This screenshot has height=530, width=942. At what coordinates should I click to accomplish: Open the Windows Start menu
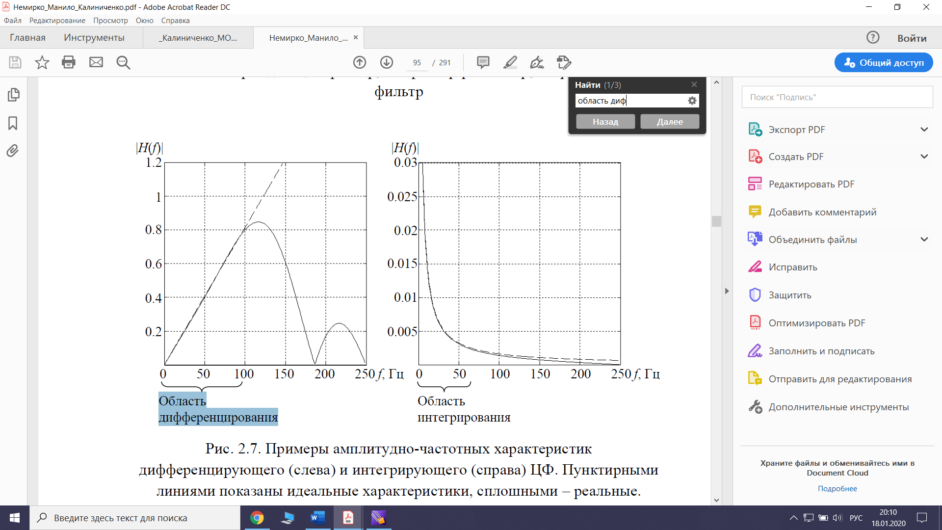click(15, 518)
